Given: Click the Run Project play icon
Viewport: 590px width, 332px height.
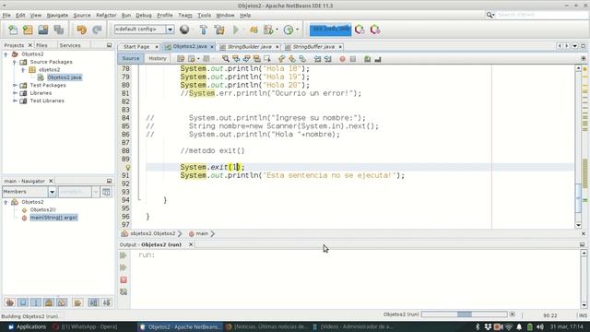Looking at the screenshot, I should (x=236, y=30).
